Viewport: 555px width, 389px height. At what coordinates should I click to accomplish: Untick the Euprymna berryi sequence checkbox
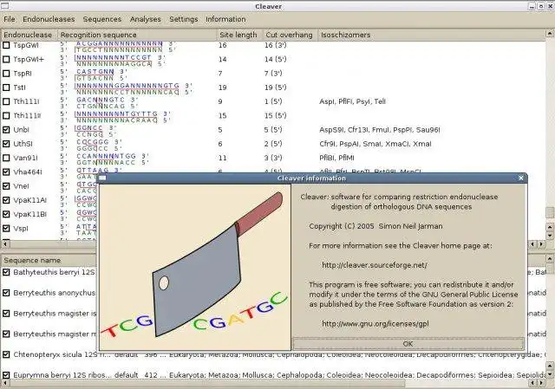tap(6, 375)
